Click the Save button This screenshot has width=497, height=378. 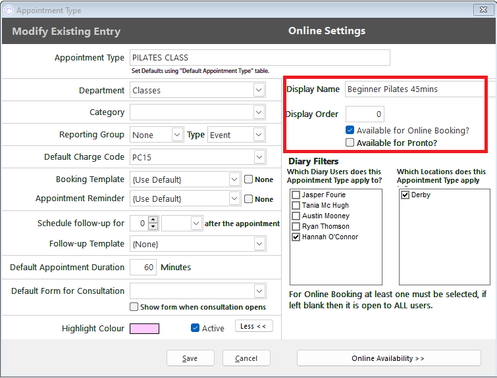point(190,358)
